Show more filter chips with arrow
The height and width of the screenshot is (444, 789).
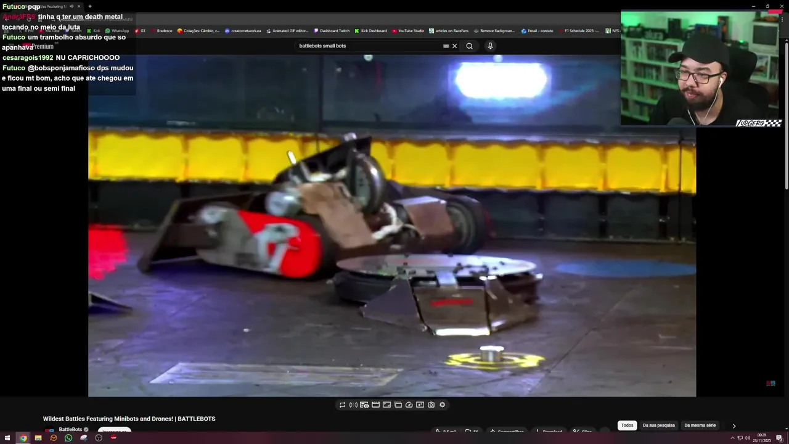(734, 425)
